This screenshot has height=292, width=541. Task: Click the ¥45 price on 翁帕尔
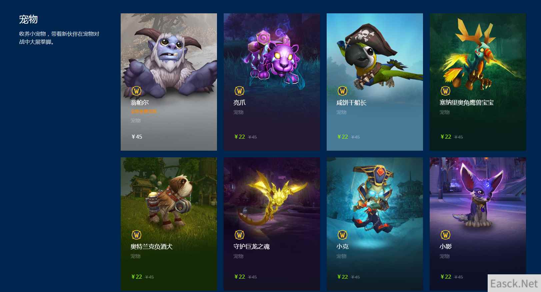[137, 137]
